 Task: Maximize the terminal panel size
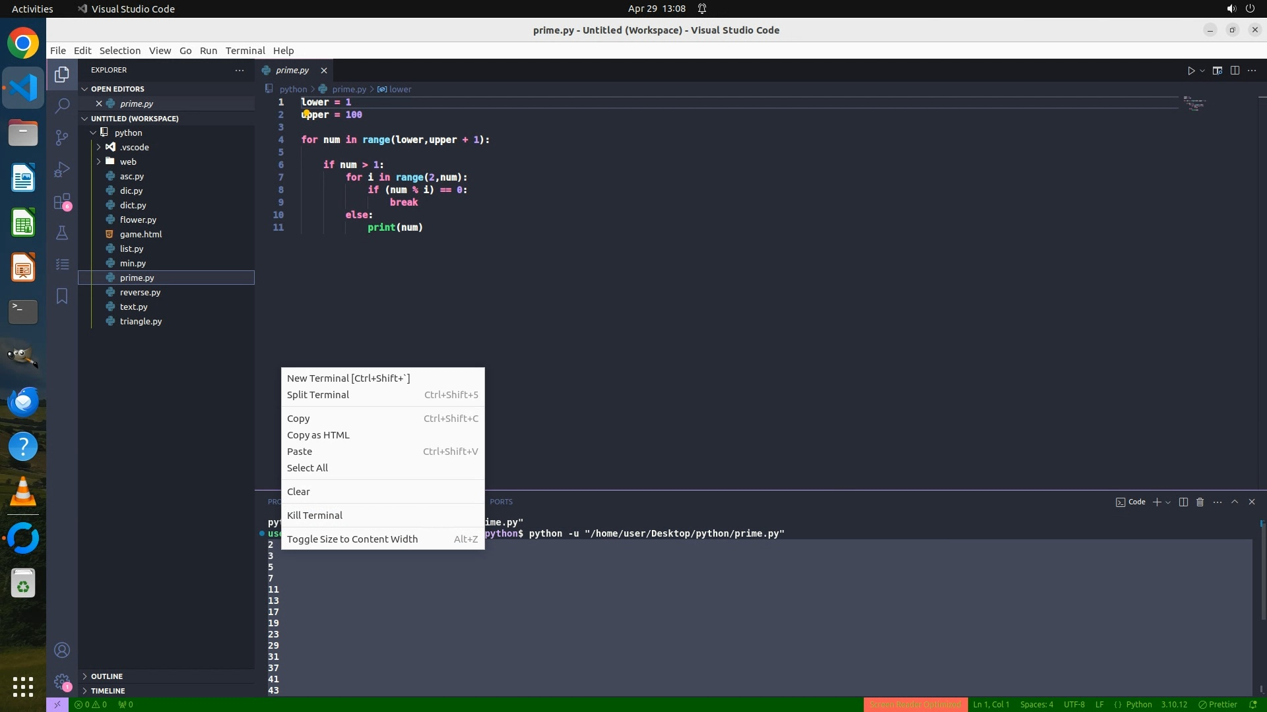[1235, 502]
